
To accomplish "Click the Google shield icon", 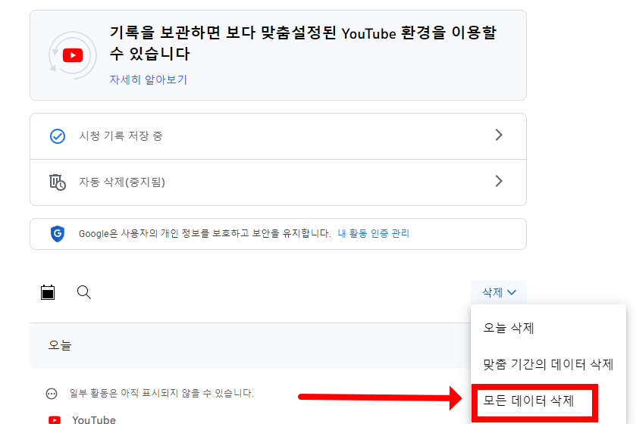I will [x=58, y=234].
